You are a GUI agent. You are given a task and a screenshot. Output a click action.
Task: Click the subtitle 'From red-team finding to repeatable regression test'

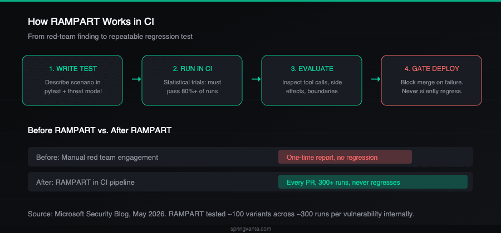coord(110,37)
